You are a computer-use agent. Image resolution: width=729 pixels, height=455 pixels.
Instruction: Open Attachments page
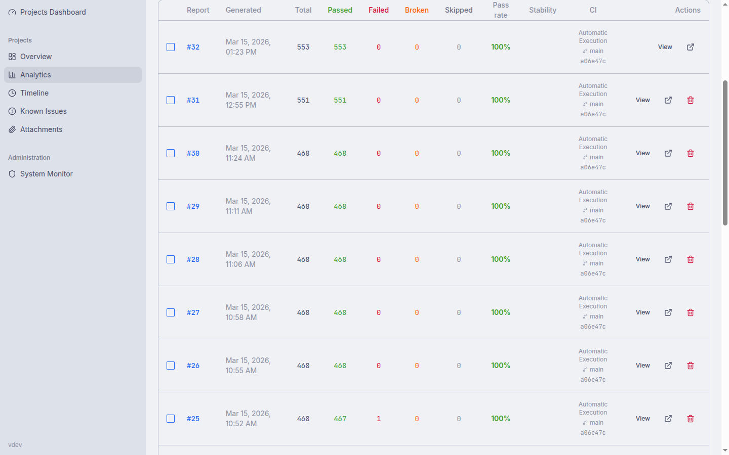click(73, 129)
